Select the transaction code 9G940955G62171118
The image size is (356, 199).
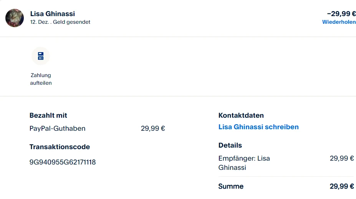pyautogui.click(x=63, y=162)
